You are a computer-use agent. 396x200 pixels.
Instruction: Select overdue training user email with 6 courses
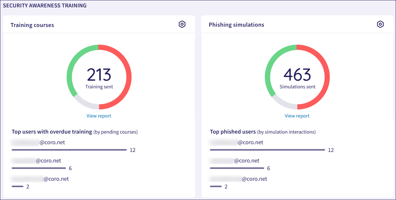pyautogui.click(x=36, y=161)
